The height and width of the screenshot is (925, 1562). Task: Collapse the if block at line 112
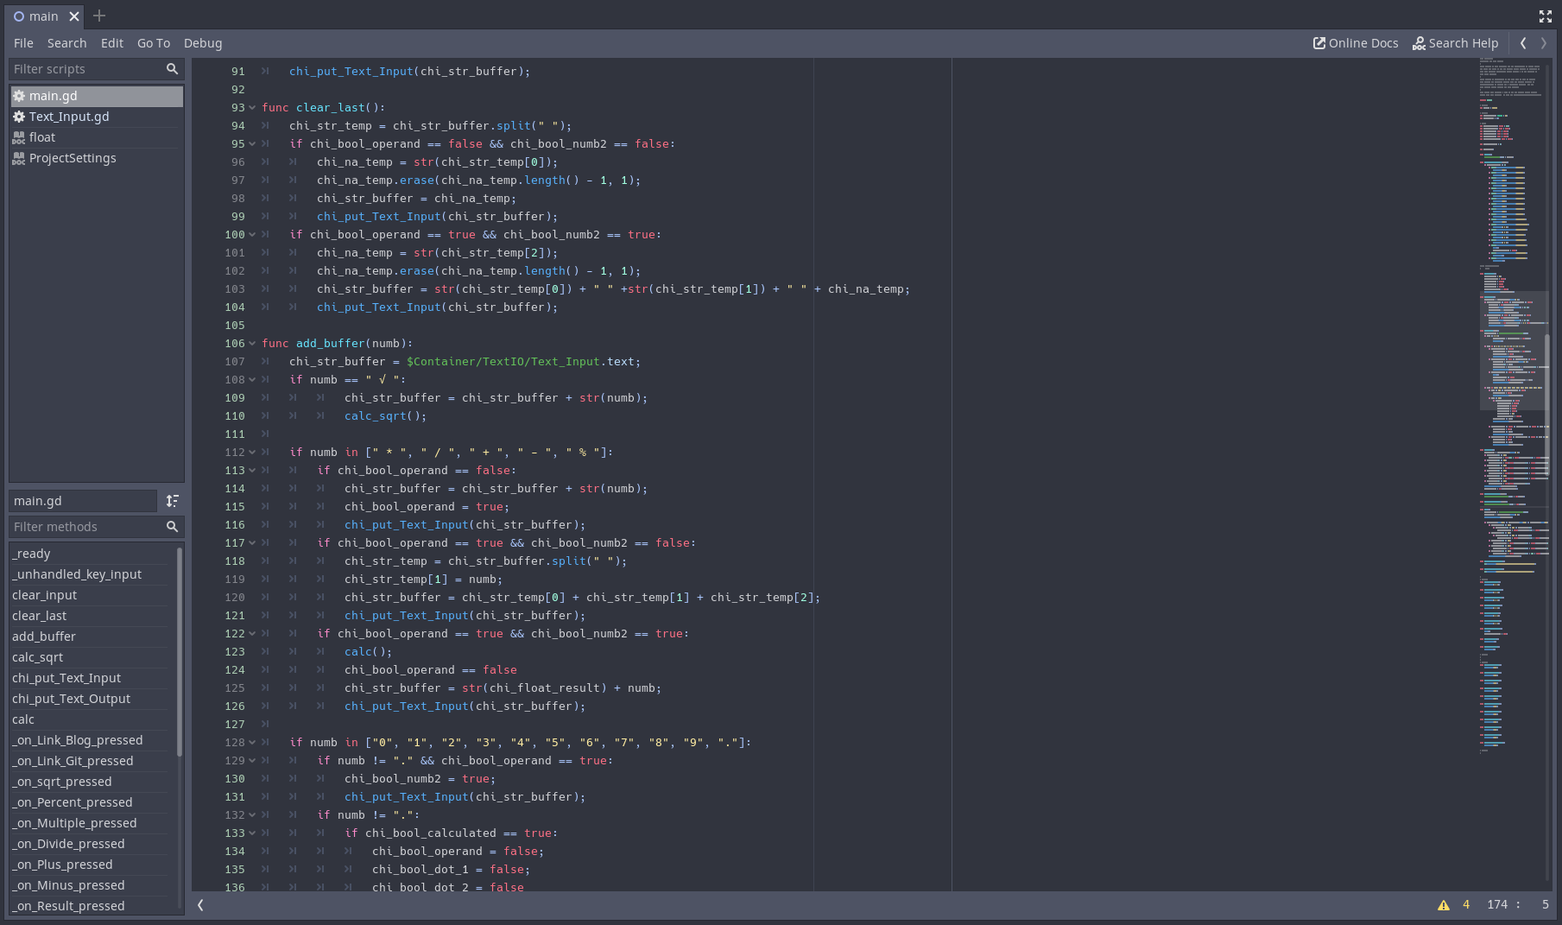[252, 453]
